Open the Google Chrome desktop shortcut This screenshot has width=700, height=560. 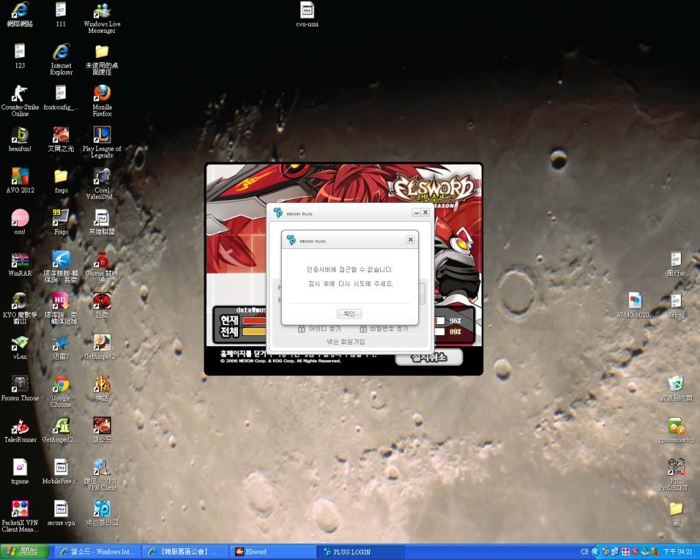click(x=61, y=384)
